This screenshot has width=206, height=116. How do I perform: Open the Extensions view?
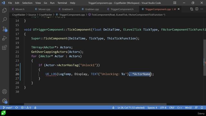[5, 47]
